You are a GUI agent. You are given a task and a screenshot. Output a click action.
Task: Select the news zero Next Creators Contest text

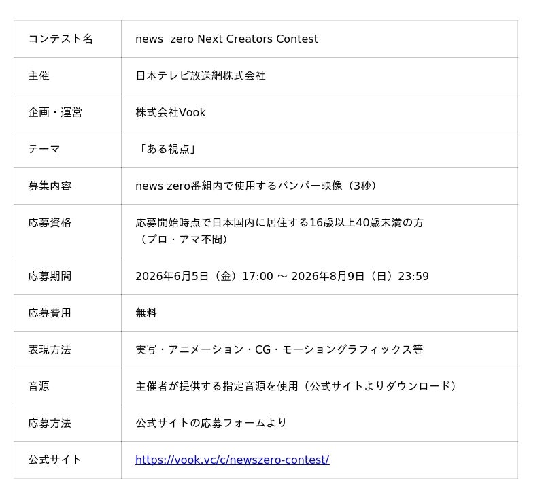(226, 39)
